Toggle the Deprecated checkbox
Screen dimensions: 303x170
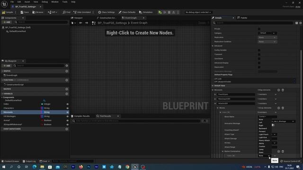[259, 67]
